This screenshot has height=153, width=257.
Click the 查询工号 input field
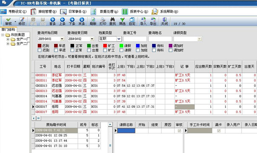click(135, 39)
